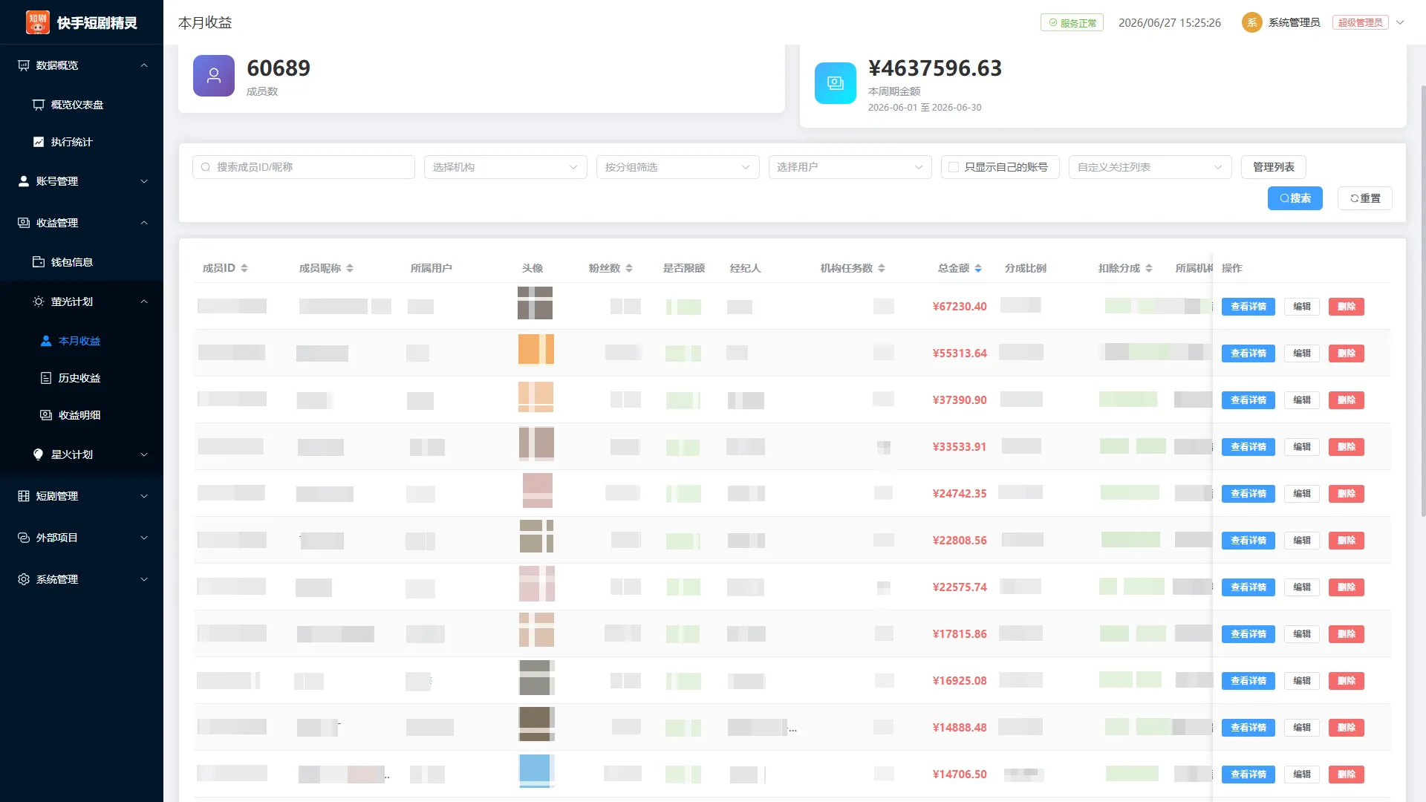
Task: Toggle 只显示自己的账号 checkbox
Action: [954, 167]
